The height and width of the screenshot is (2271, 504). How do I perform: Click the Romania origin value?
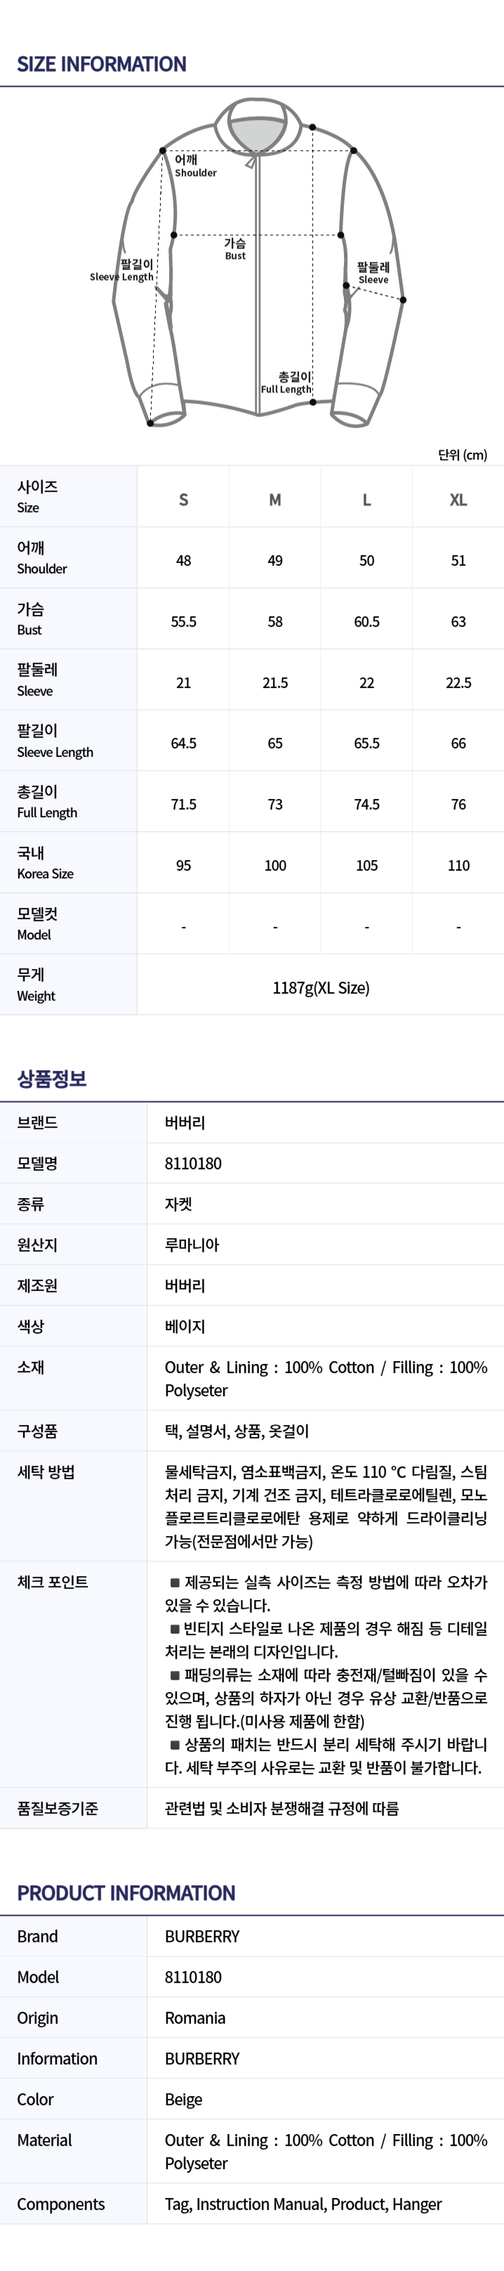(194, 2017)
